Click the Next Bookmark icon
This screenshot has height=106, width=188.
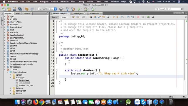click(x=118, y=17)
